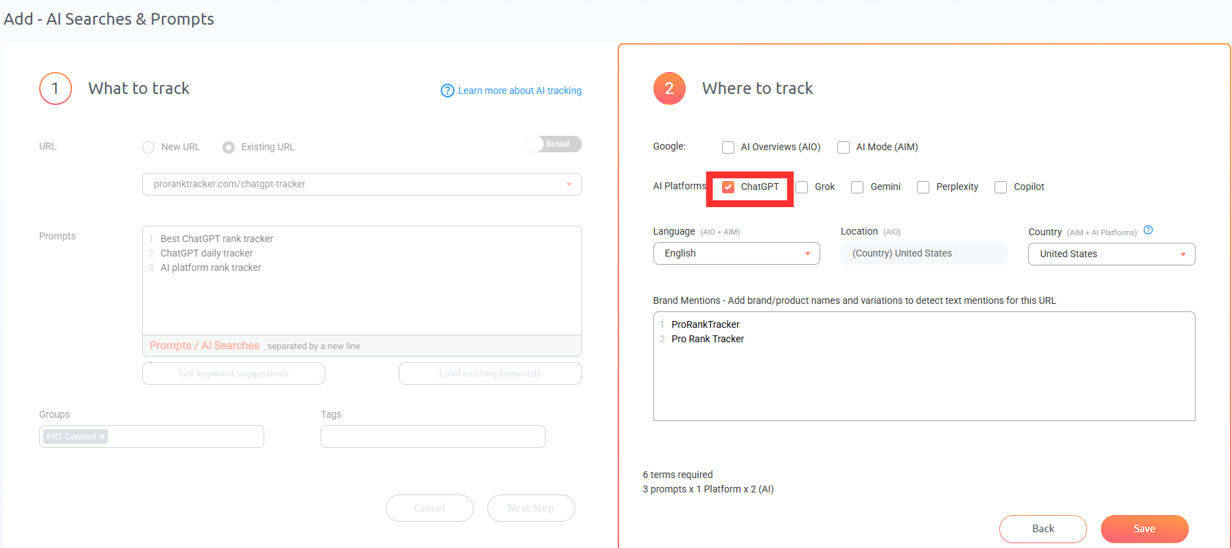Click the 'ProRankTracker' brand mention line
Viewport: 1232px width, 548px height.
point(706,324)
